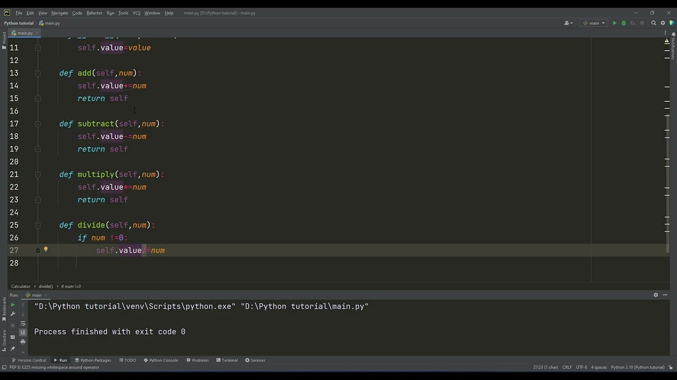Toggle read-only lock icon in status bar

pyautogui.click(x=671, y=367)
